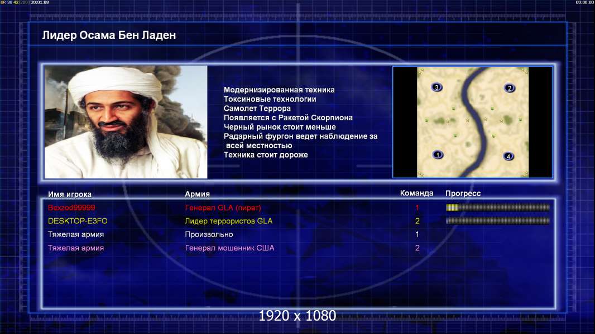This screenshot has width=595, height=334.
Task: Click 'Прогресс' column header
Action: [463, 193]
